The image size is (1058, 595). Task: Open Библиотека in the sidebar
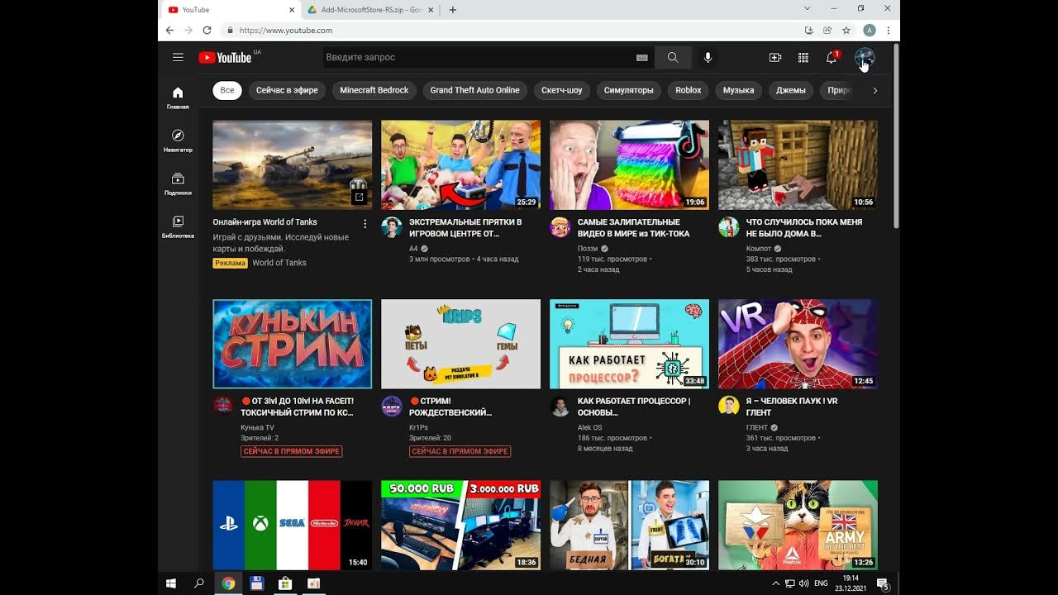[x=178, y=226]
